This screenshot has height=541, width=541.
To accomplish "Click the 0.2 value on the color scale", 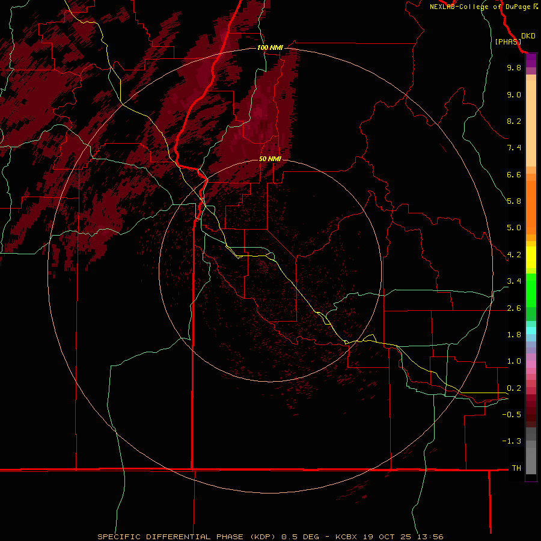I will coord(514,388).
